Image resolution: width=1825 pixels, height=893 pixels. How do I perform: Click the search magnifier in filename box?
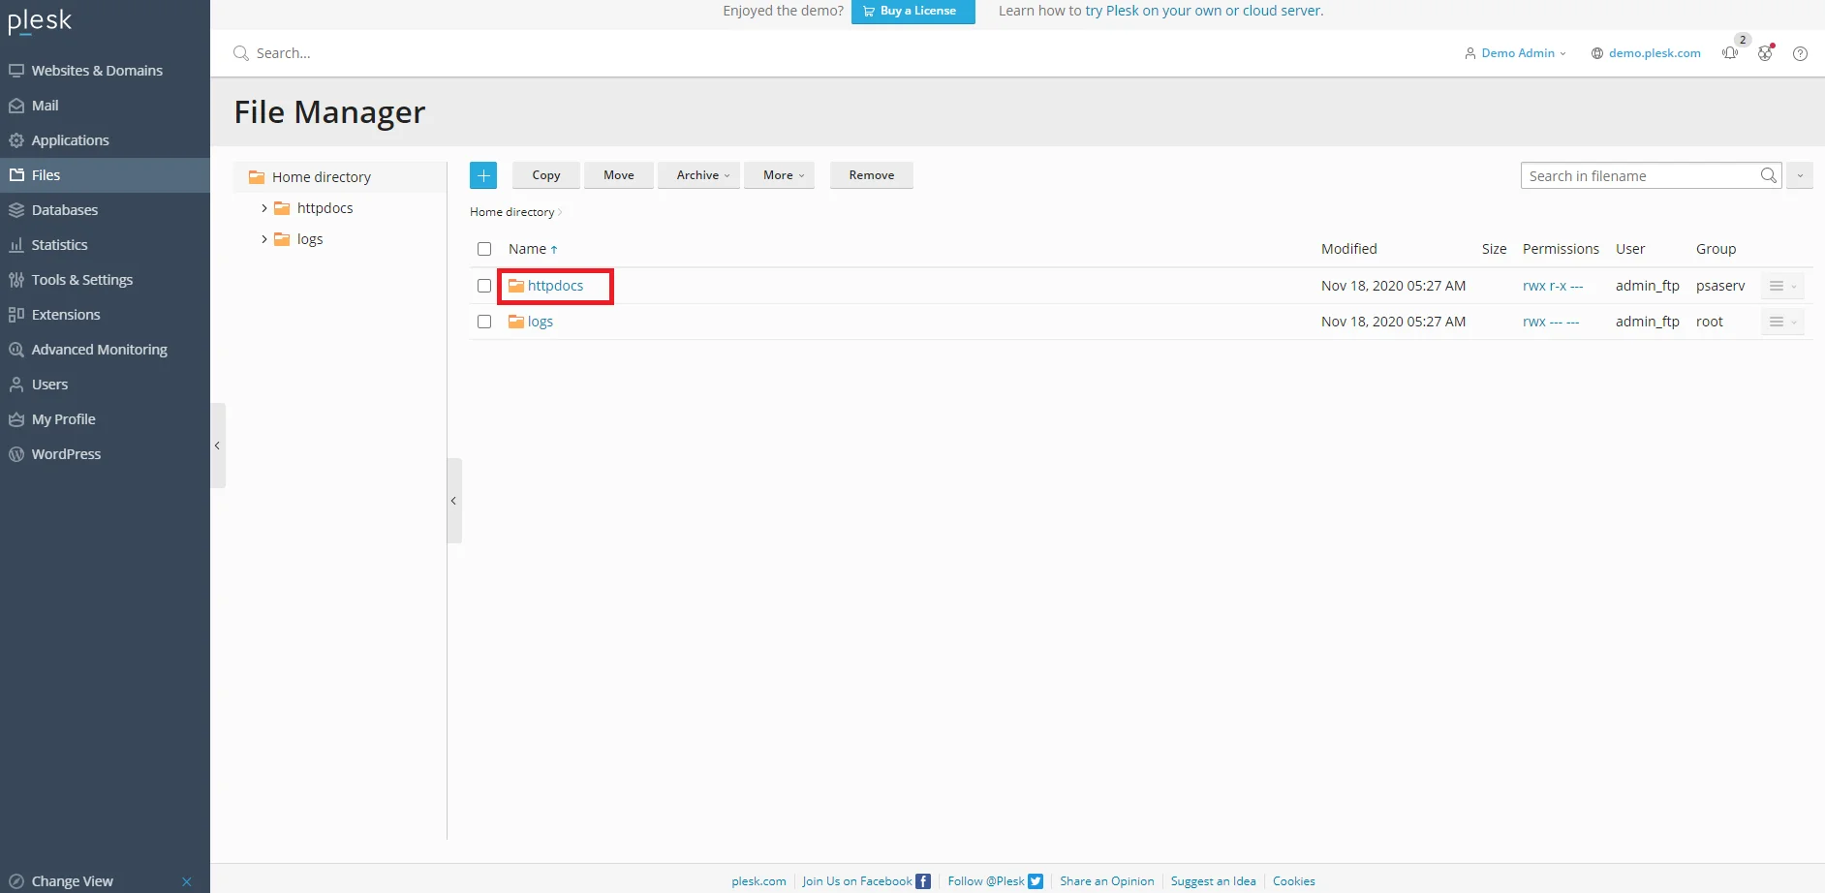(x=1768, y=175)
